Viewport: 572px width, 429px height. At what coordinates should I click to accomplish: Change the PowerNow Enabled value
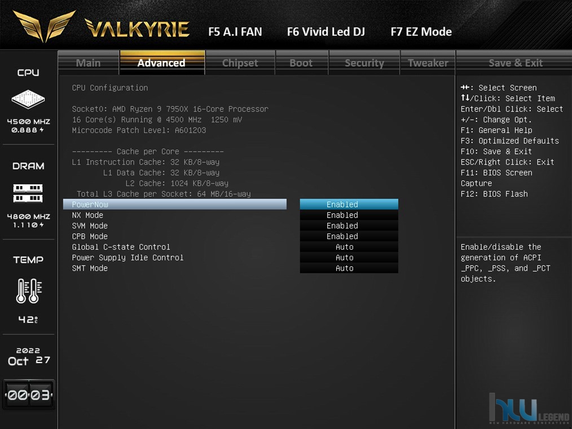click(x=349, y=205)
